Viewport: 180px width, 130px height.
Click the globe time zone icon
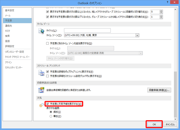point(41,31)
